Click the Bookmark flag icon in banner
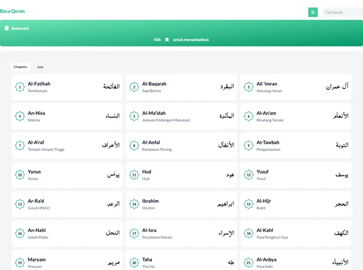 point(6,28)
